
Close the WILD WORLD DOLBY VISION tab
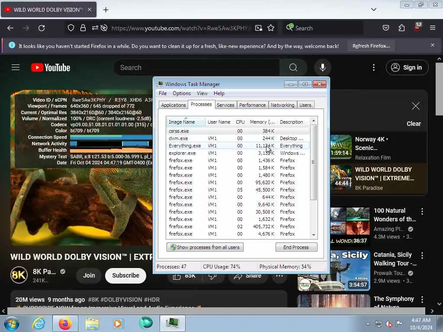(89, 10)
